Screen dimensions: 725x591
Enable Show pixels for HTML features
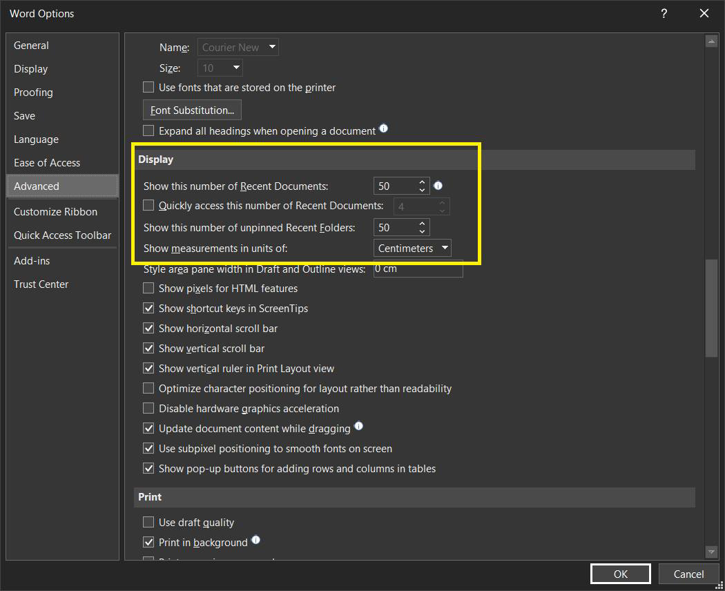pyautogui.click(x=148, y=289)
